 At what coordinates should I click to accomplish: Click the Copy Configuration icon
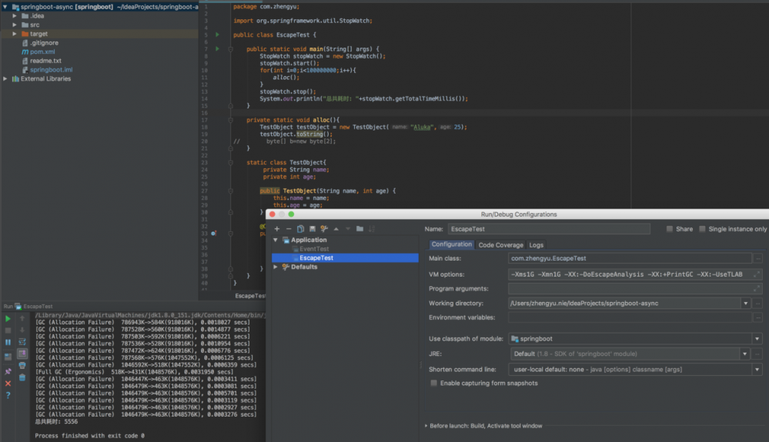300,229
